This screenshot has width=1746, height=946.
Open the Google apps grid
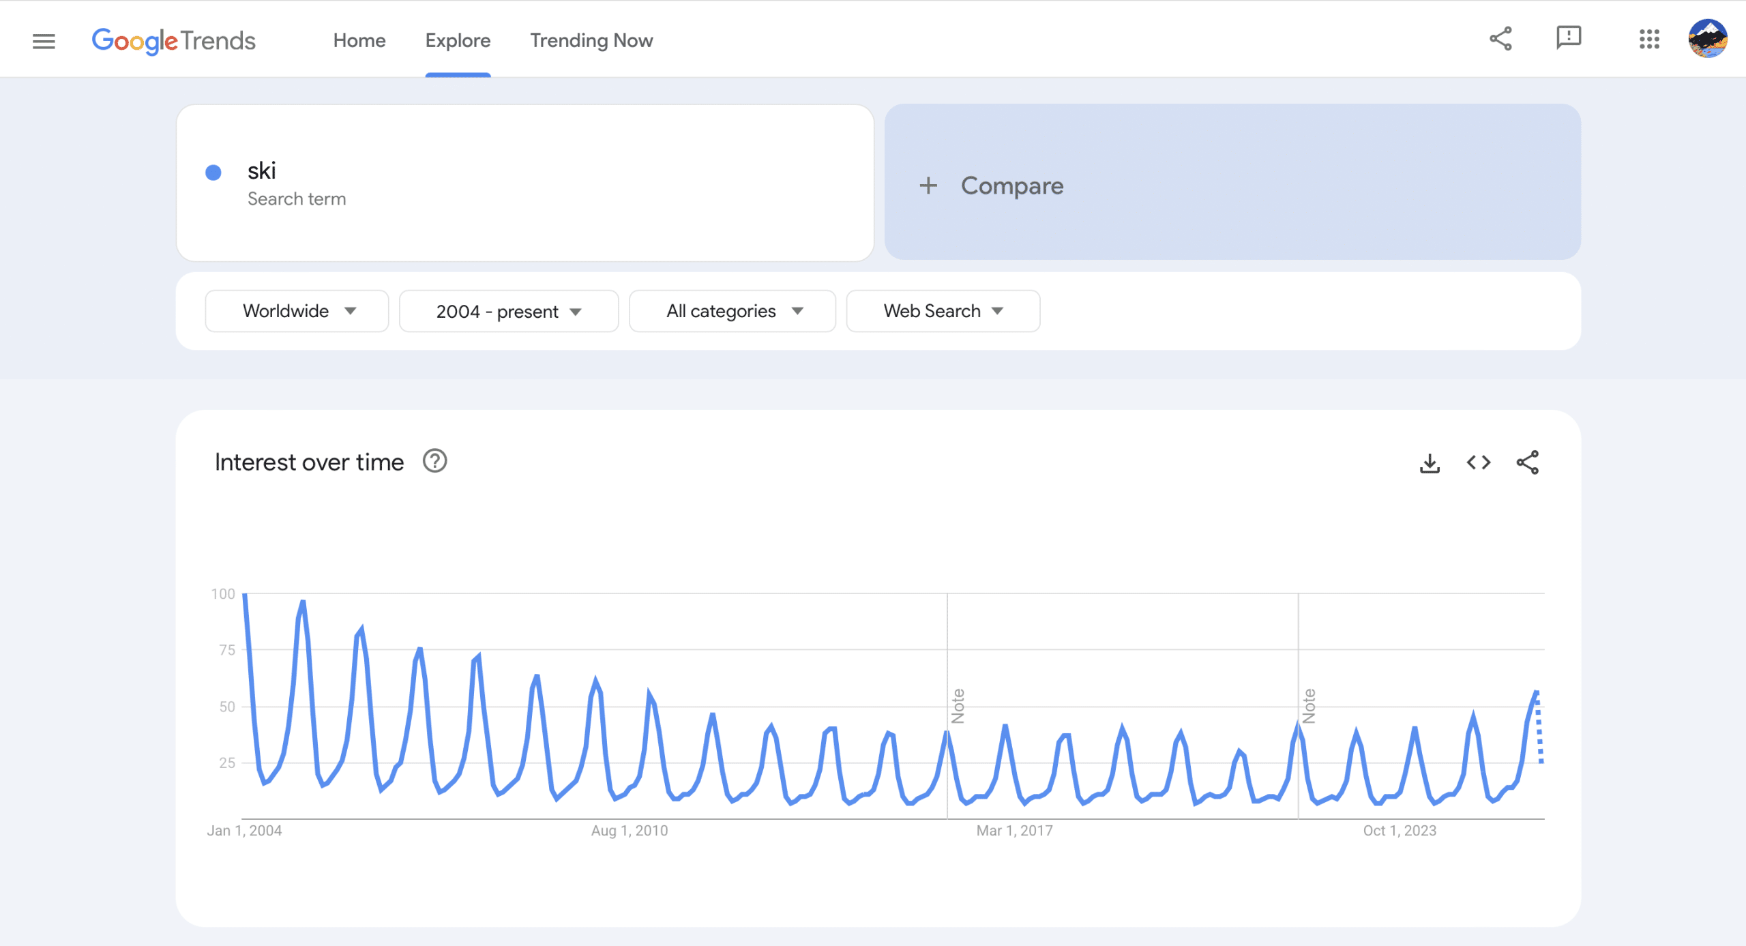(x=1649, y=39)
